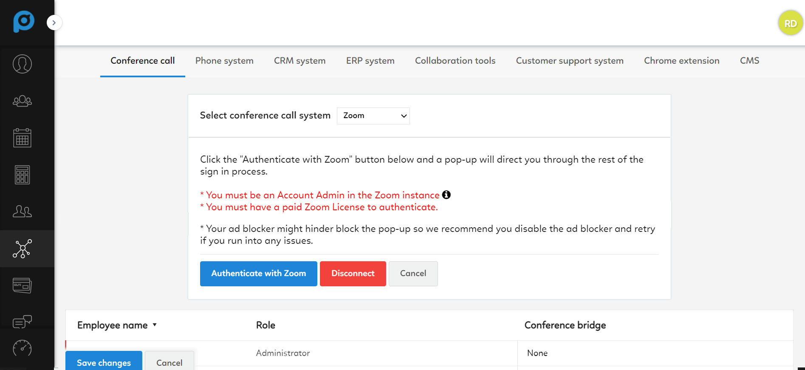Click the app logo in the sidebar
The height and width of the screenshot is (370, 805).
pyautogui.click(x=23, y=21)
